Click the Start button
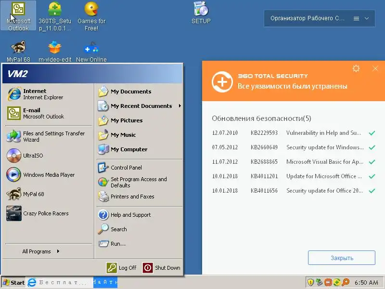 point(13,282)
